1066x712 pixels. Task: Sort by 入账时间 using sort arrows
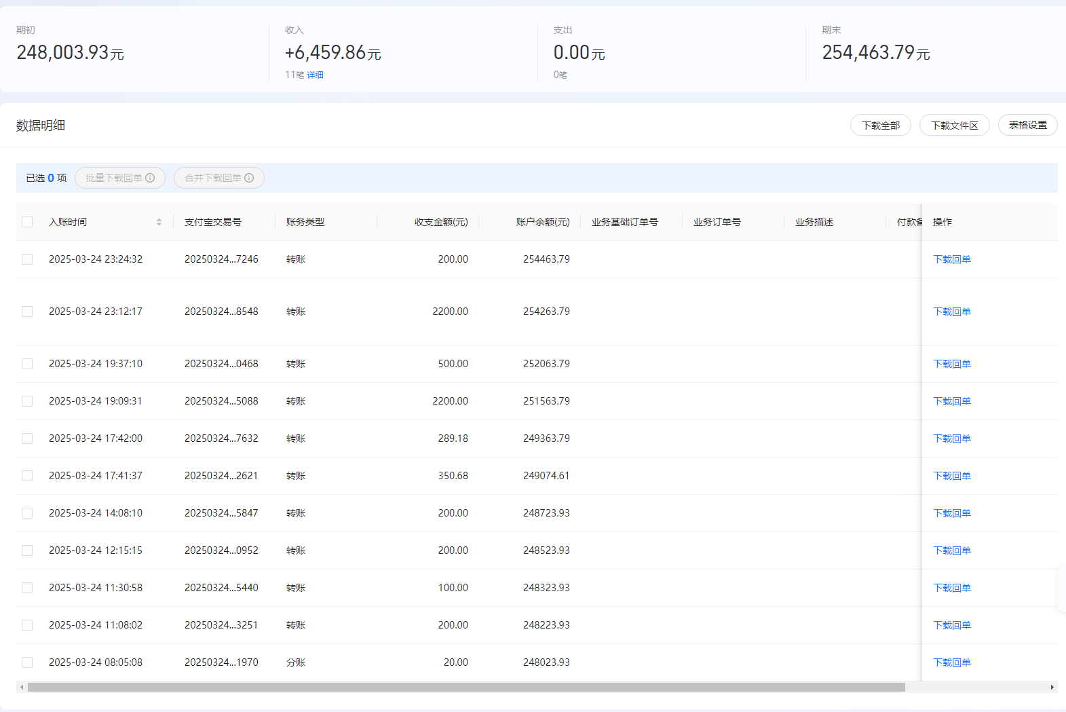pos(159,222)
